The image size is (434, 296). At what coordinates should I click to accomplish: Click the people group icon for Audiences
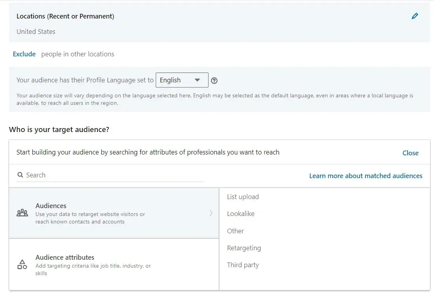tap(22, 213)
